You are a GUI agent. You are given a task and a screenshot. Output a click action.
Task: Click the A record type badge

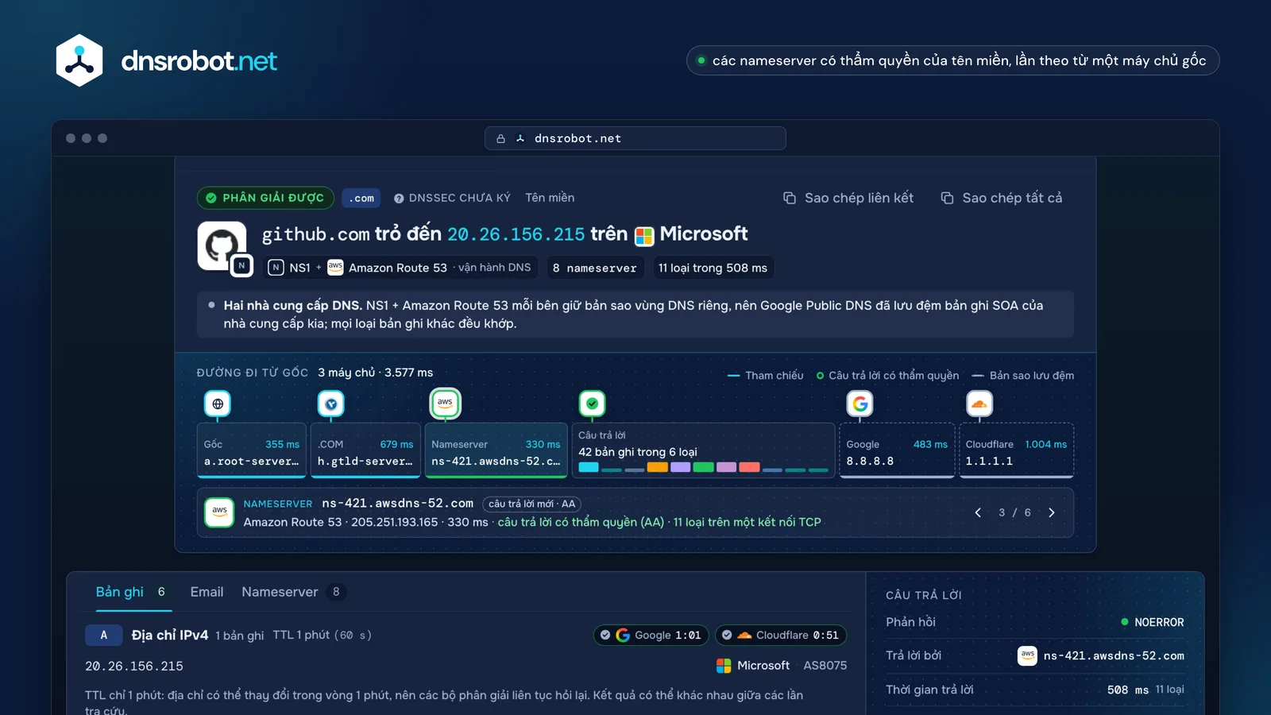point(103,635)
